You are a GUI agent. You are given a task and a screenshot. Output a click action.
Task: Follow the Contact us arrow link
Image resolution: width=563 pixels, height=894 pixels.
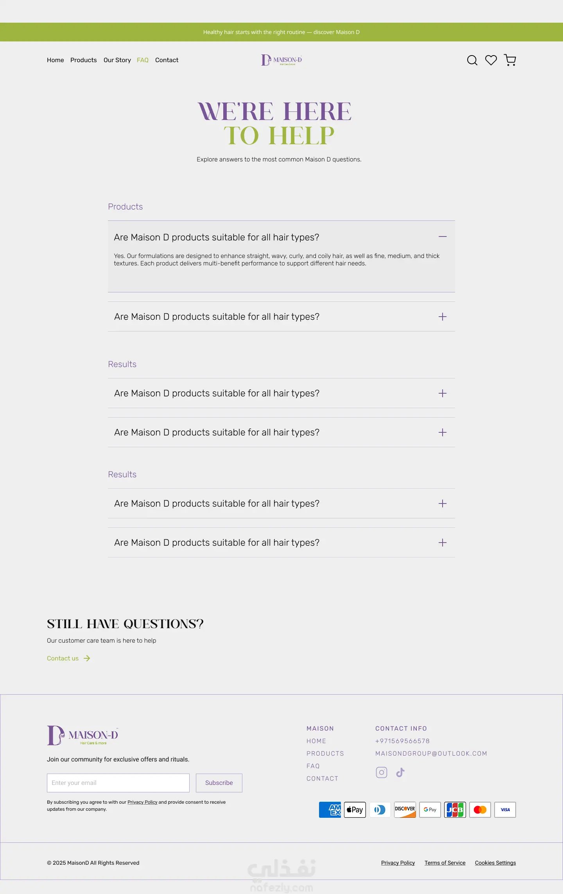pyautogui.click(x=69, y=658)
